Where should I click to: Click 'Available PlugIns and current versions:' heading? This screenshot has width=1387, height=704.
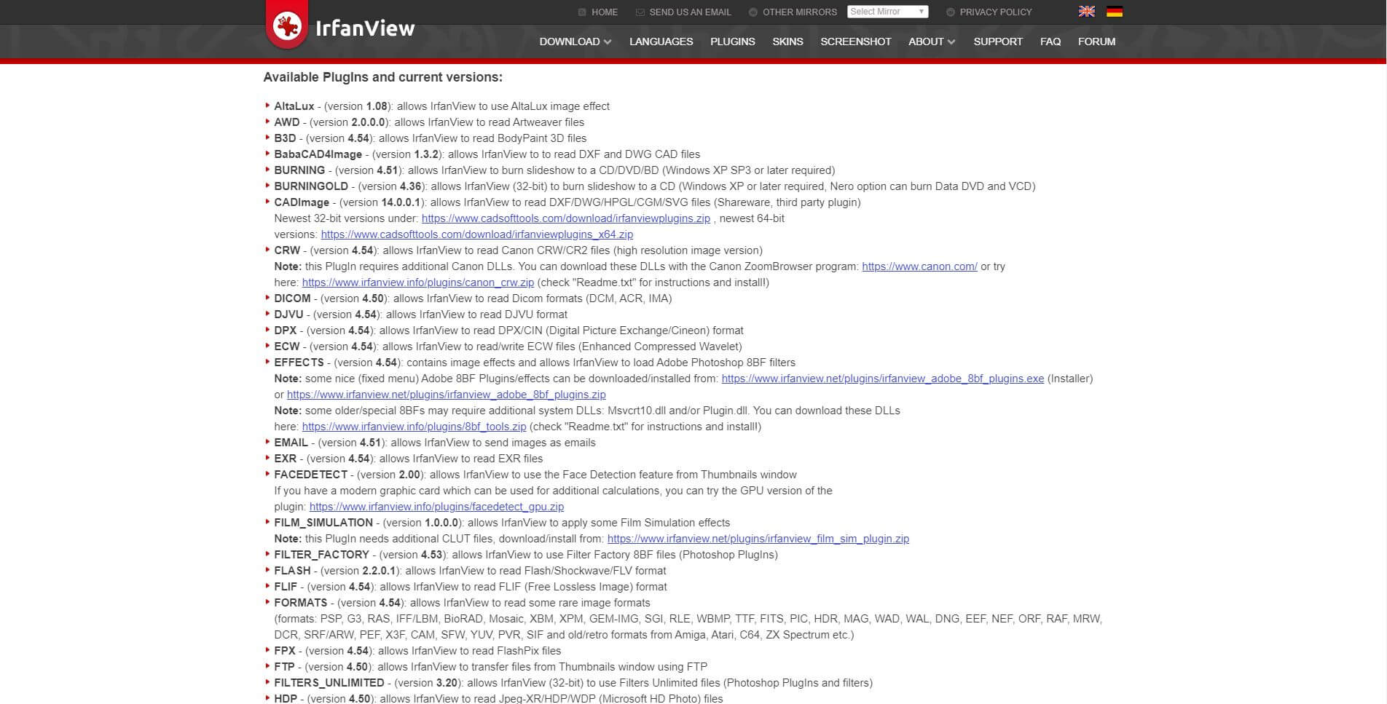382,77
